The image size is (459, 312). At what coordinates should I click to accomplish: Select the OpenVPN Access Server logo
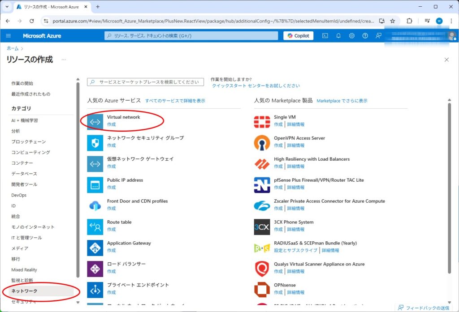click(262, 143)
